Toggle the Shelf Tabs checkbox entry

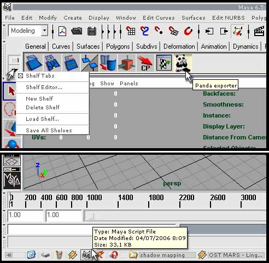pos(52,76)
